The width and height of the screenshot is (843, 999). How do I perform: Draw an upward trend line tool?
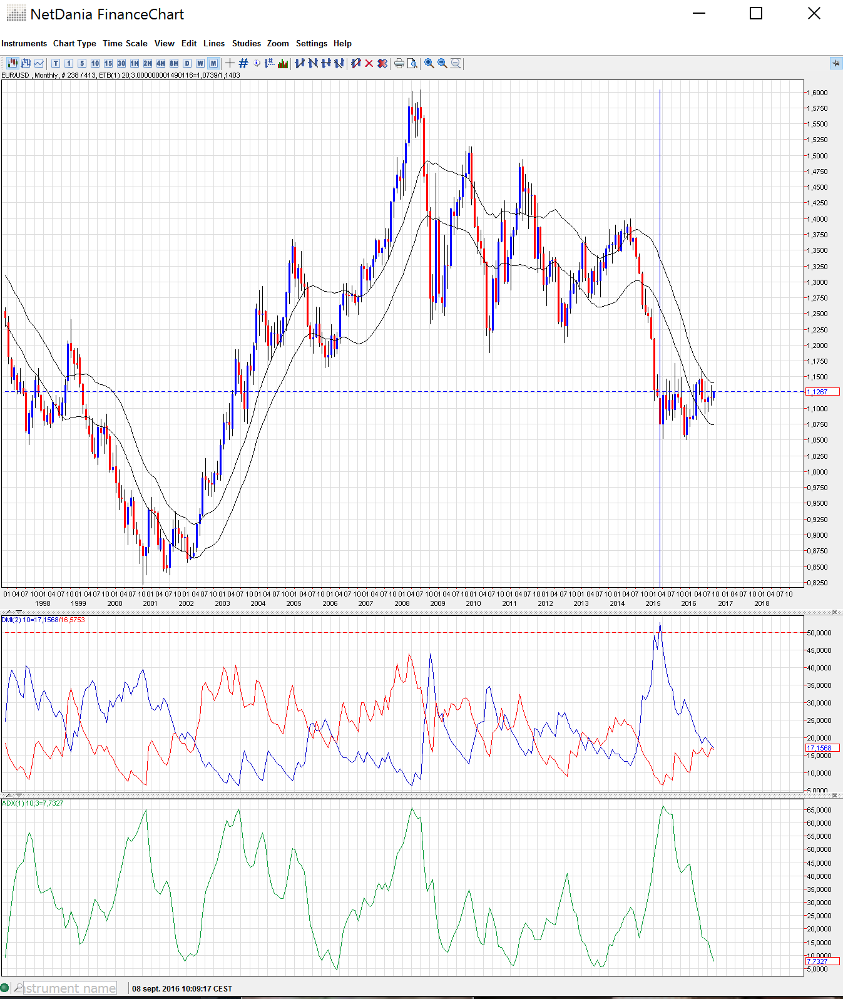pyautogui.click(x=300, y=63)
